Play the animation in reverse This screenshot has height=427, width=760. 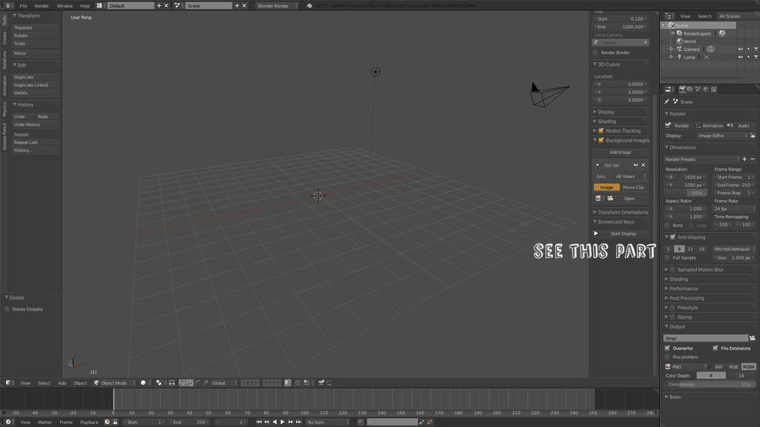click(275, 422)
